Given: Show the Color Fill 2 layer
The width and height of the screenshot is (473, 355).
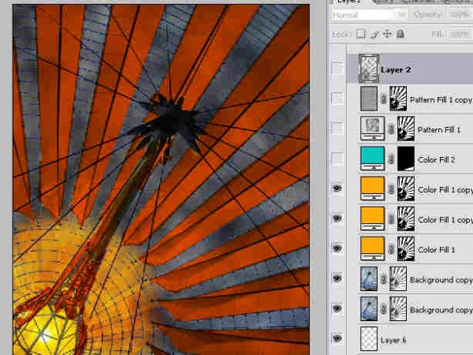Looking at the screenshot, I should click(x=337, y=159).
